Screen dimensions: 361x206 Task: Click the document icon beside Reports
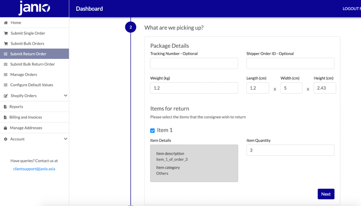pyautogui.click(x=5, y=107)
